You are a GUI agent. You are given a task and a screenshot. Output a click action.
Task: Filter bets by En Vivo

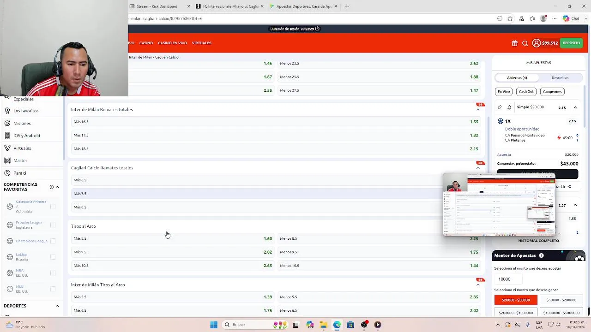click(x=504, y=91)
